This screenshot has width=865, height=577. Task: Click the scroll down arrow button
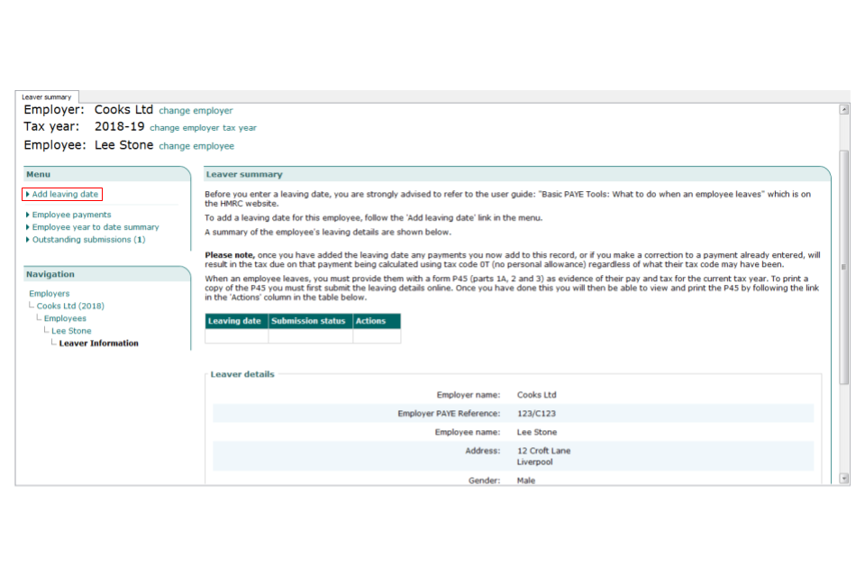pyautogui.click(x=844, y=479)
